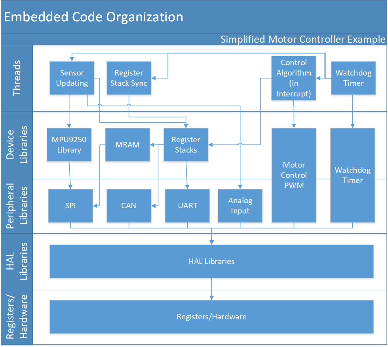Click the MPU9250 Library block

pos(69,145)
